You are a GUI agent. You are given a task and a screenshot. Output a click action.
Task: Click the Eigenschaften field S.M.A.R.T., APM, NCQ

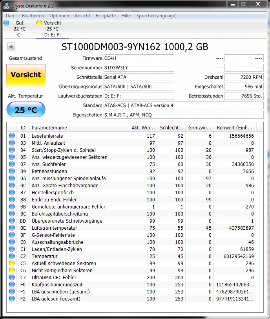coord(184,115)
